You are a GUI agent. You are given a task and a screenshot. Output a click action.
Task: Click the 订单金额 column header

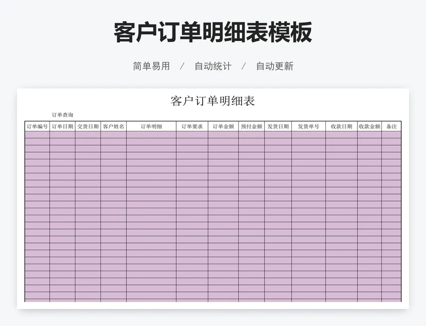[x=223, y=126]
